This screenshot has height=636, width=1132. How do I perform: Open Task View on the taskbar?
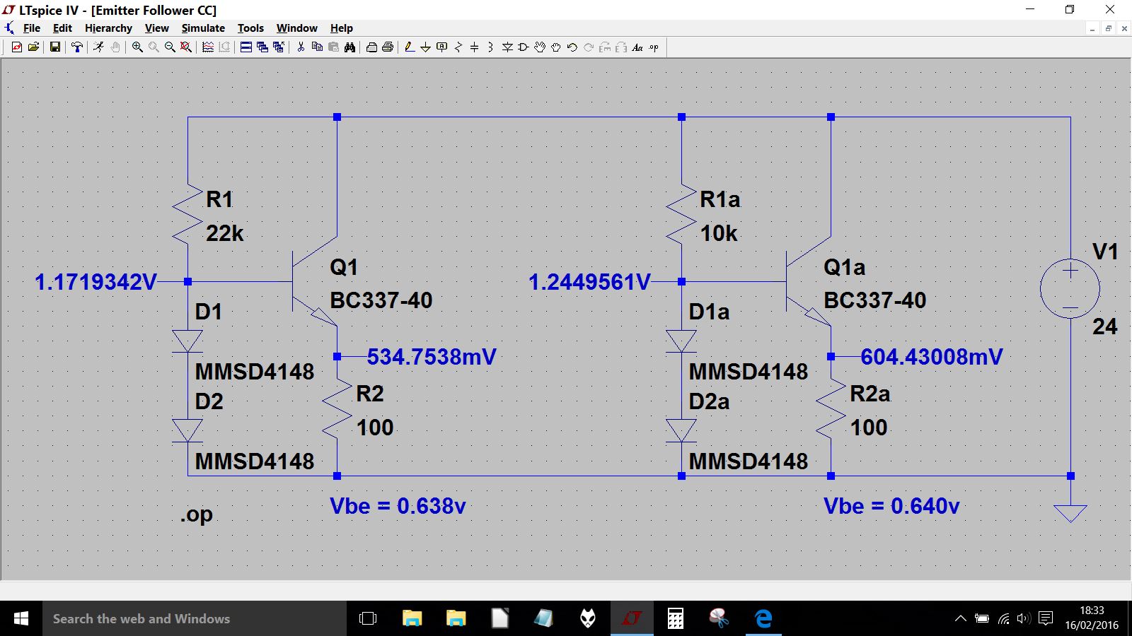click(x=368, y=619)
